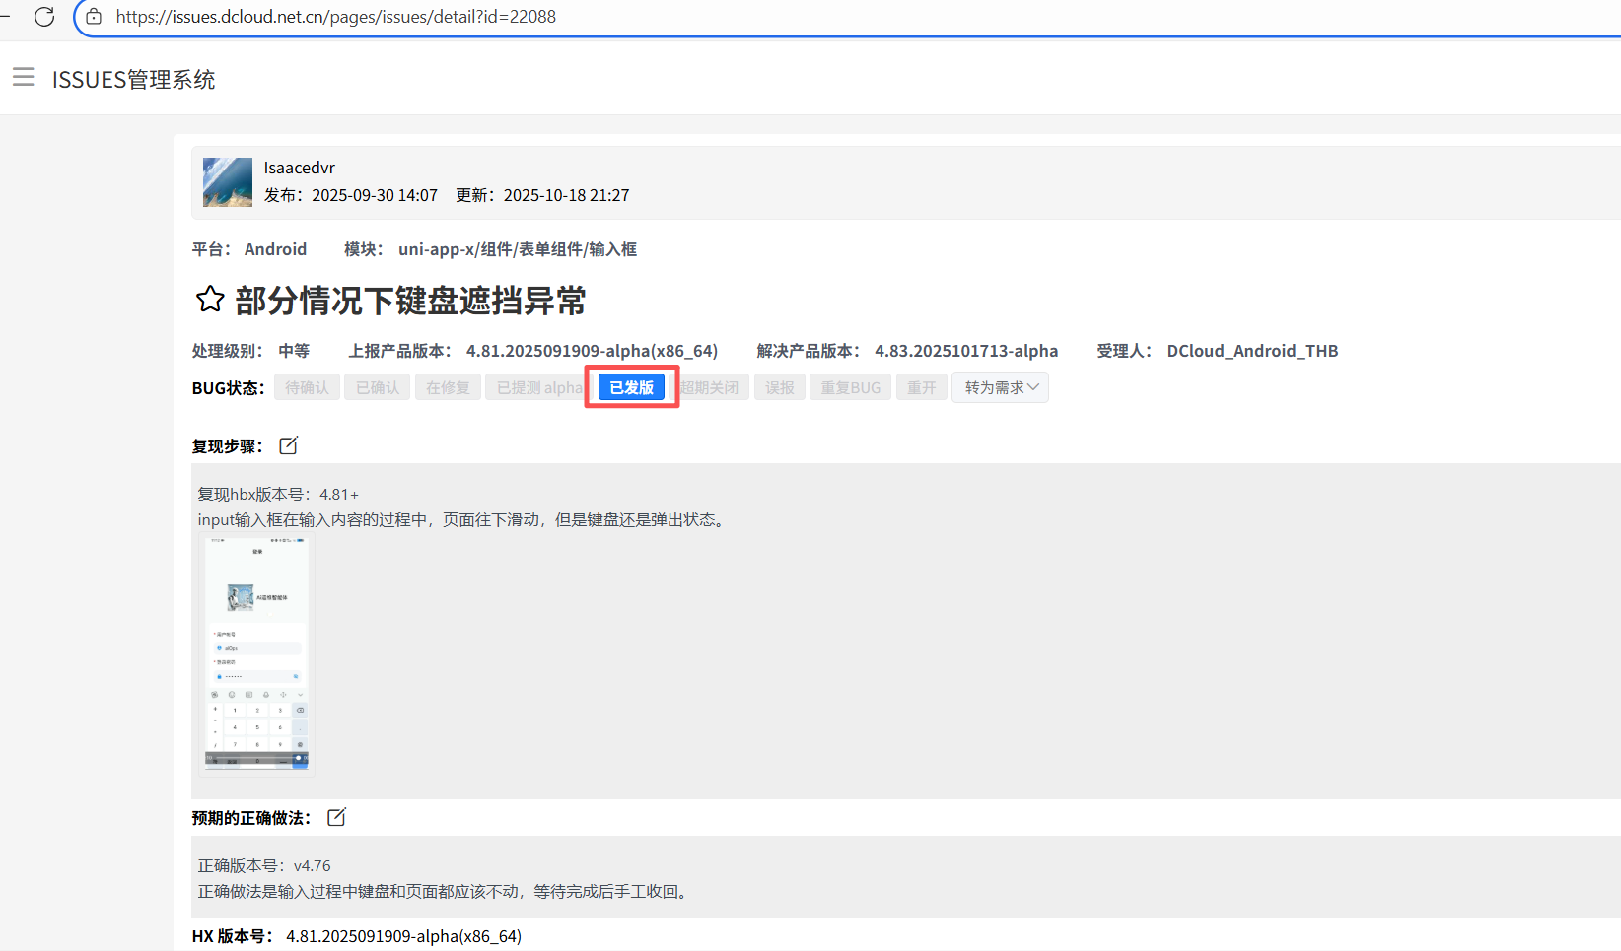Set bug status to 待确认
This screenshot has width=1621, height=951.
coord(307,387)
